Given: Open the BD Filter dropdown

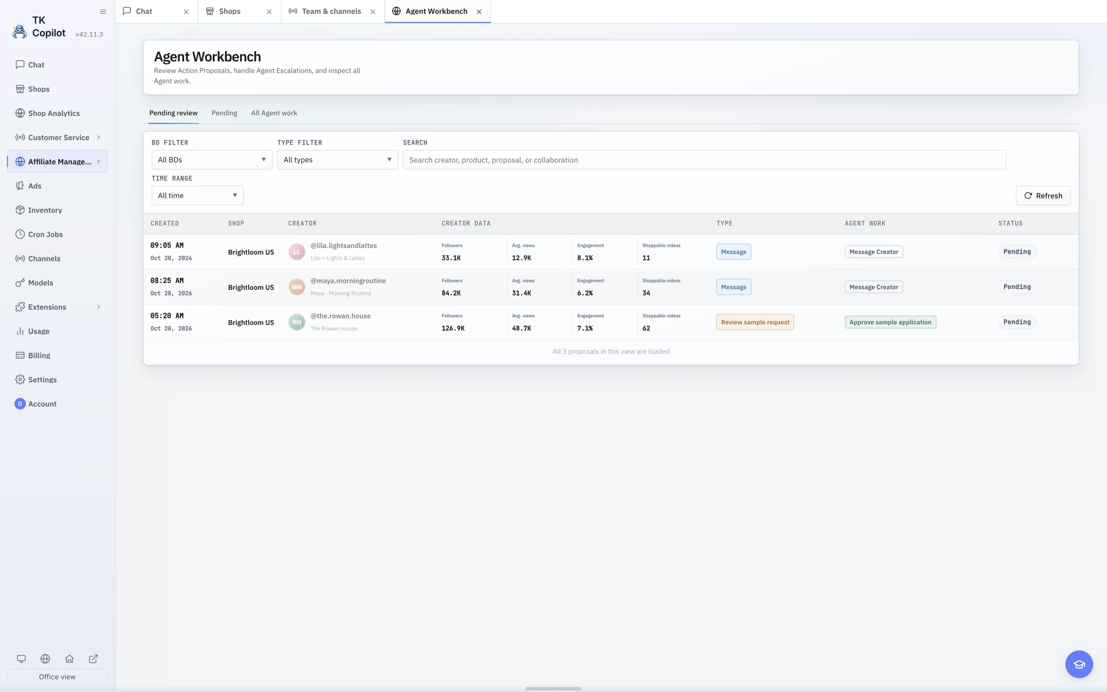Looking at the screenshot, I should (212, 160).
